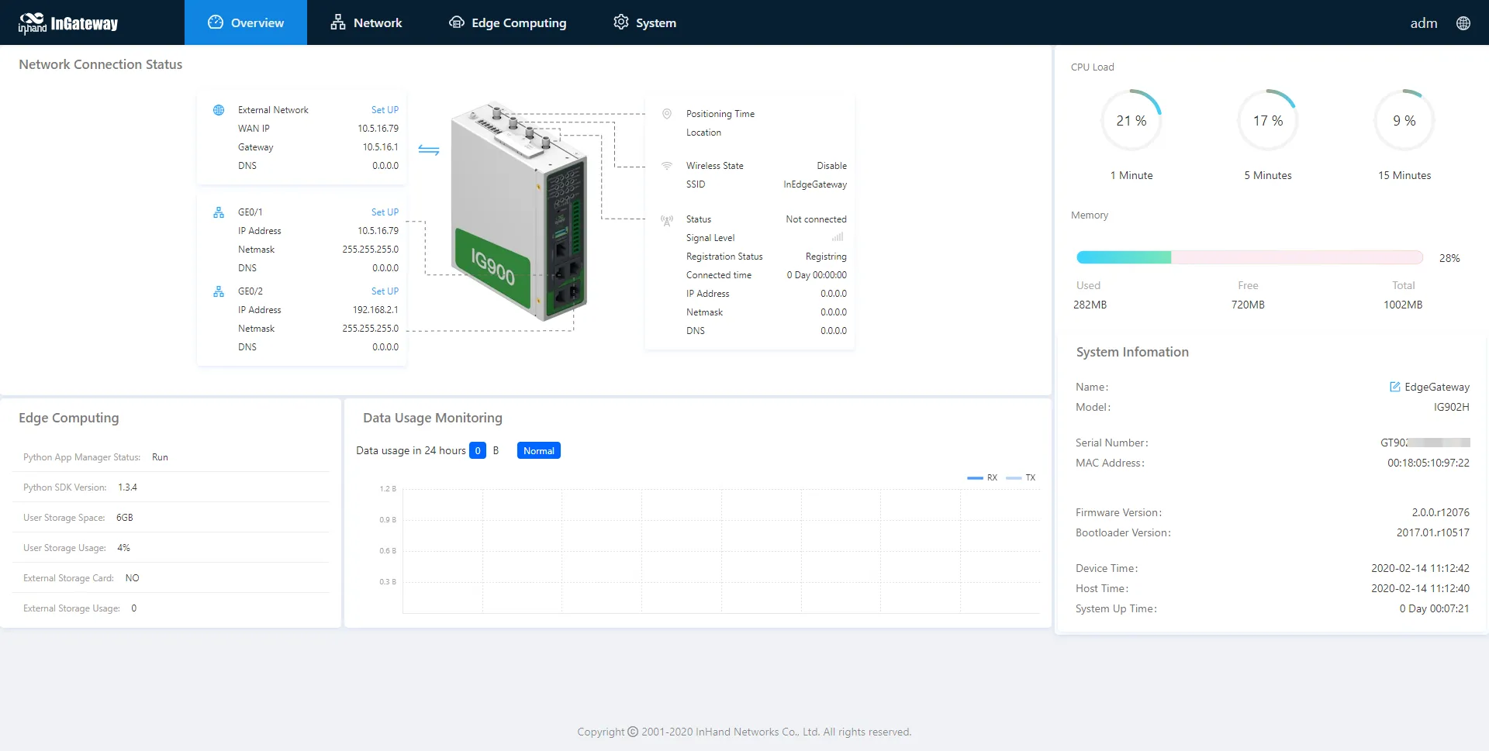Click the 5 Minutes CPU load gauge
The width and height of the screenshot is (1489, 751).
click(1268, 121)
